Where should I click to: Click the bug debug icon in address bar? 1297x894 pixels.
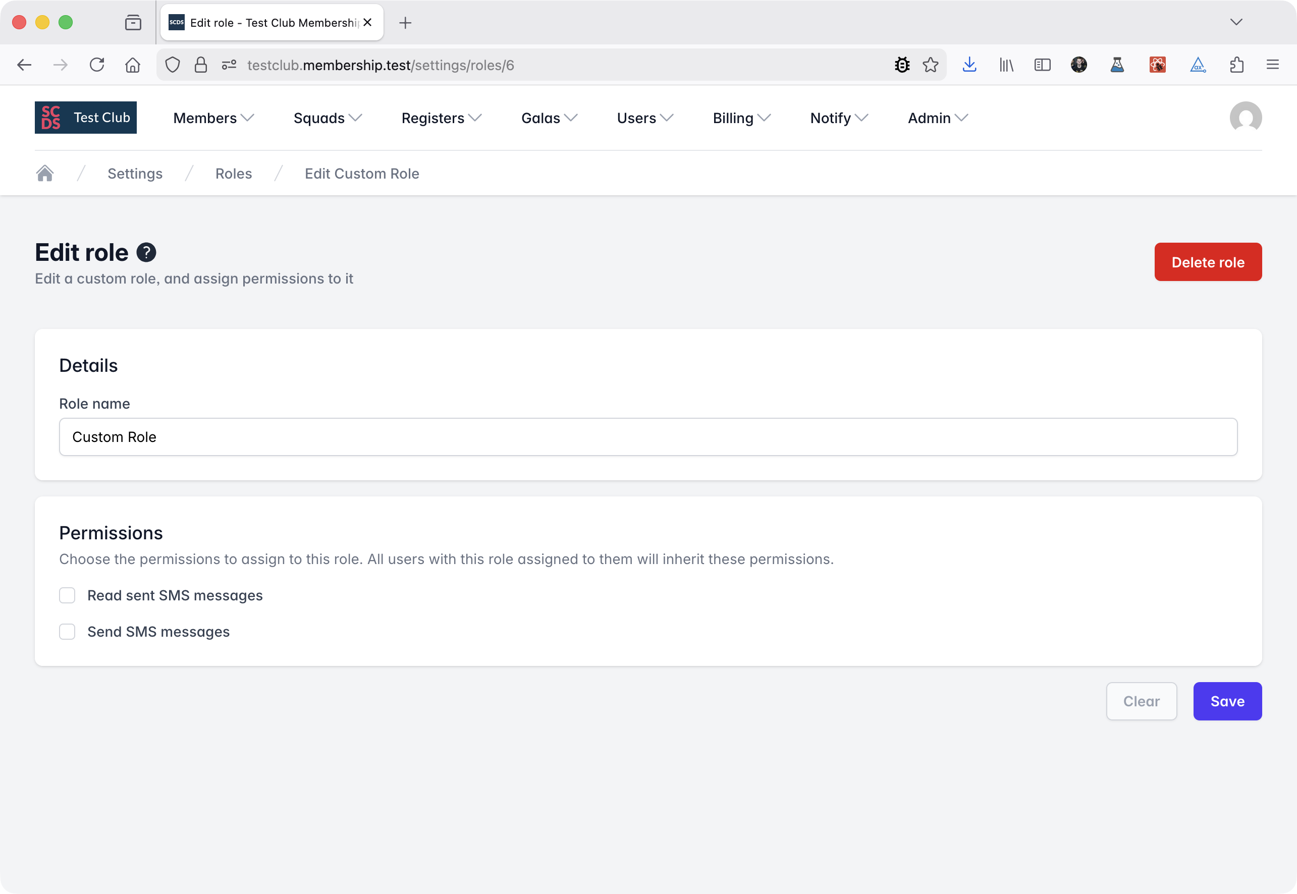[902, 65]
